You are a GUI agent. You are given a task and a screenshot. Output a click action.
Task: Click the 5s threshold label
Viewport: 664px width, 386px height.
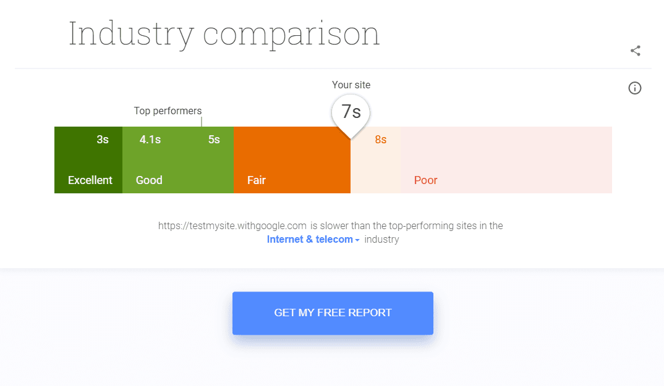click(x=214, y=140)
